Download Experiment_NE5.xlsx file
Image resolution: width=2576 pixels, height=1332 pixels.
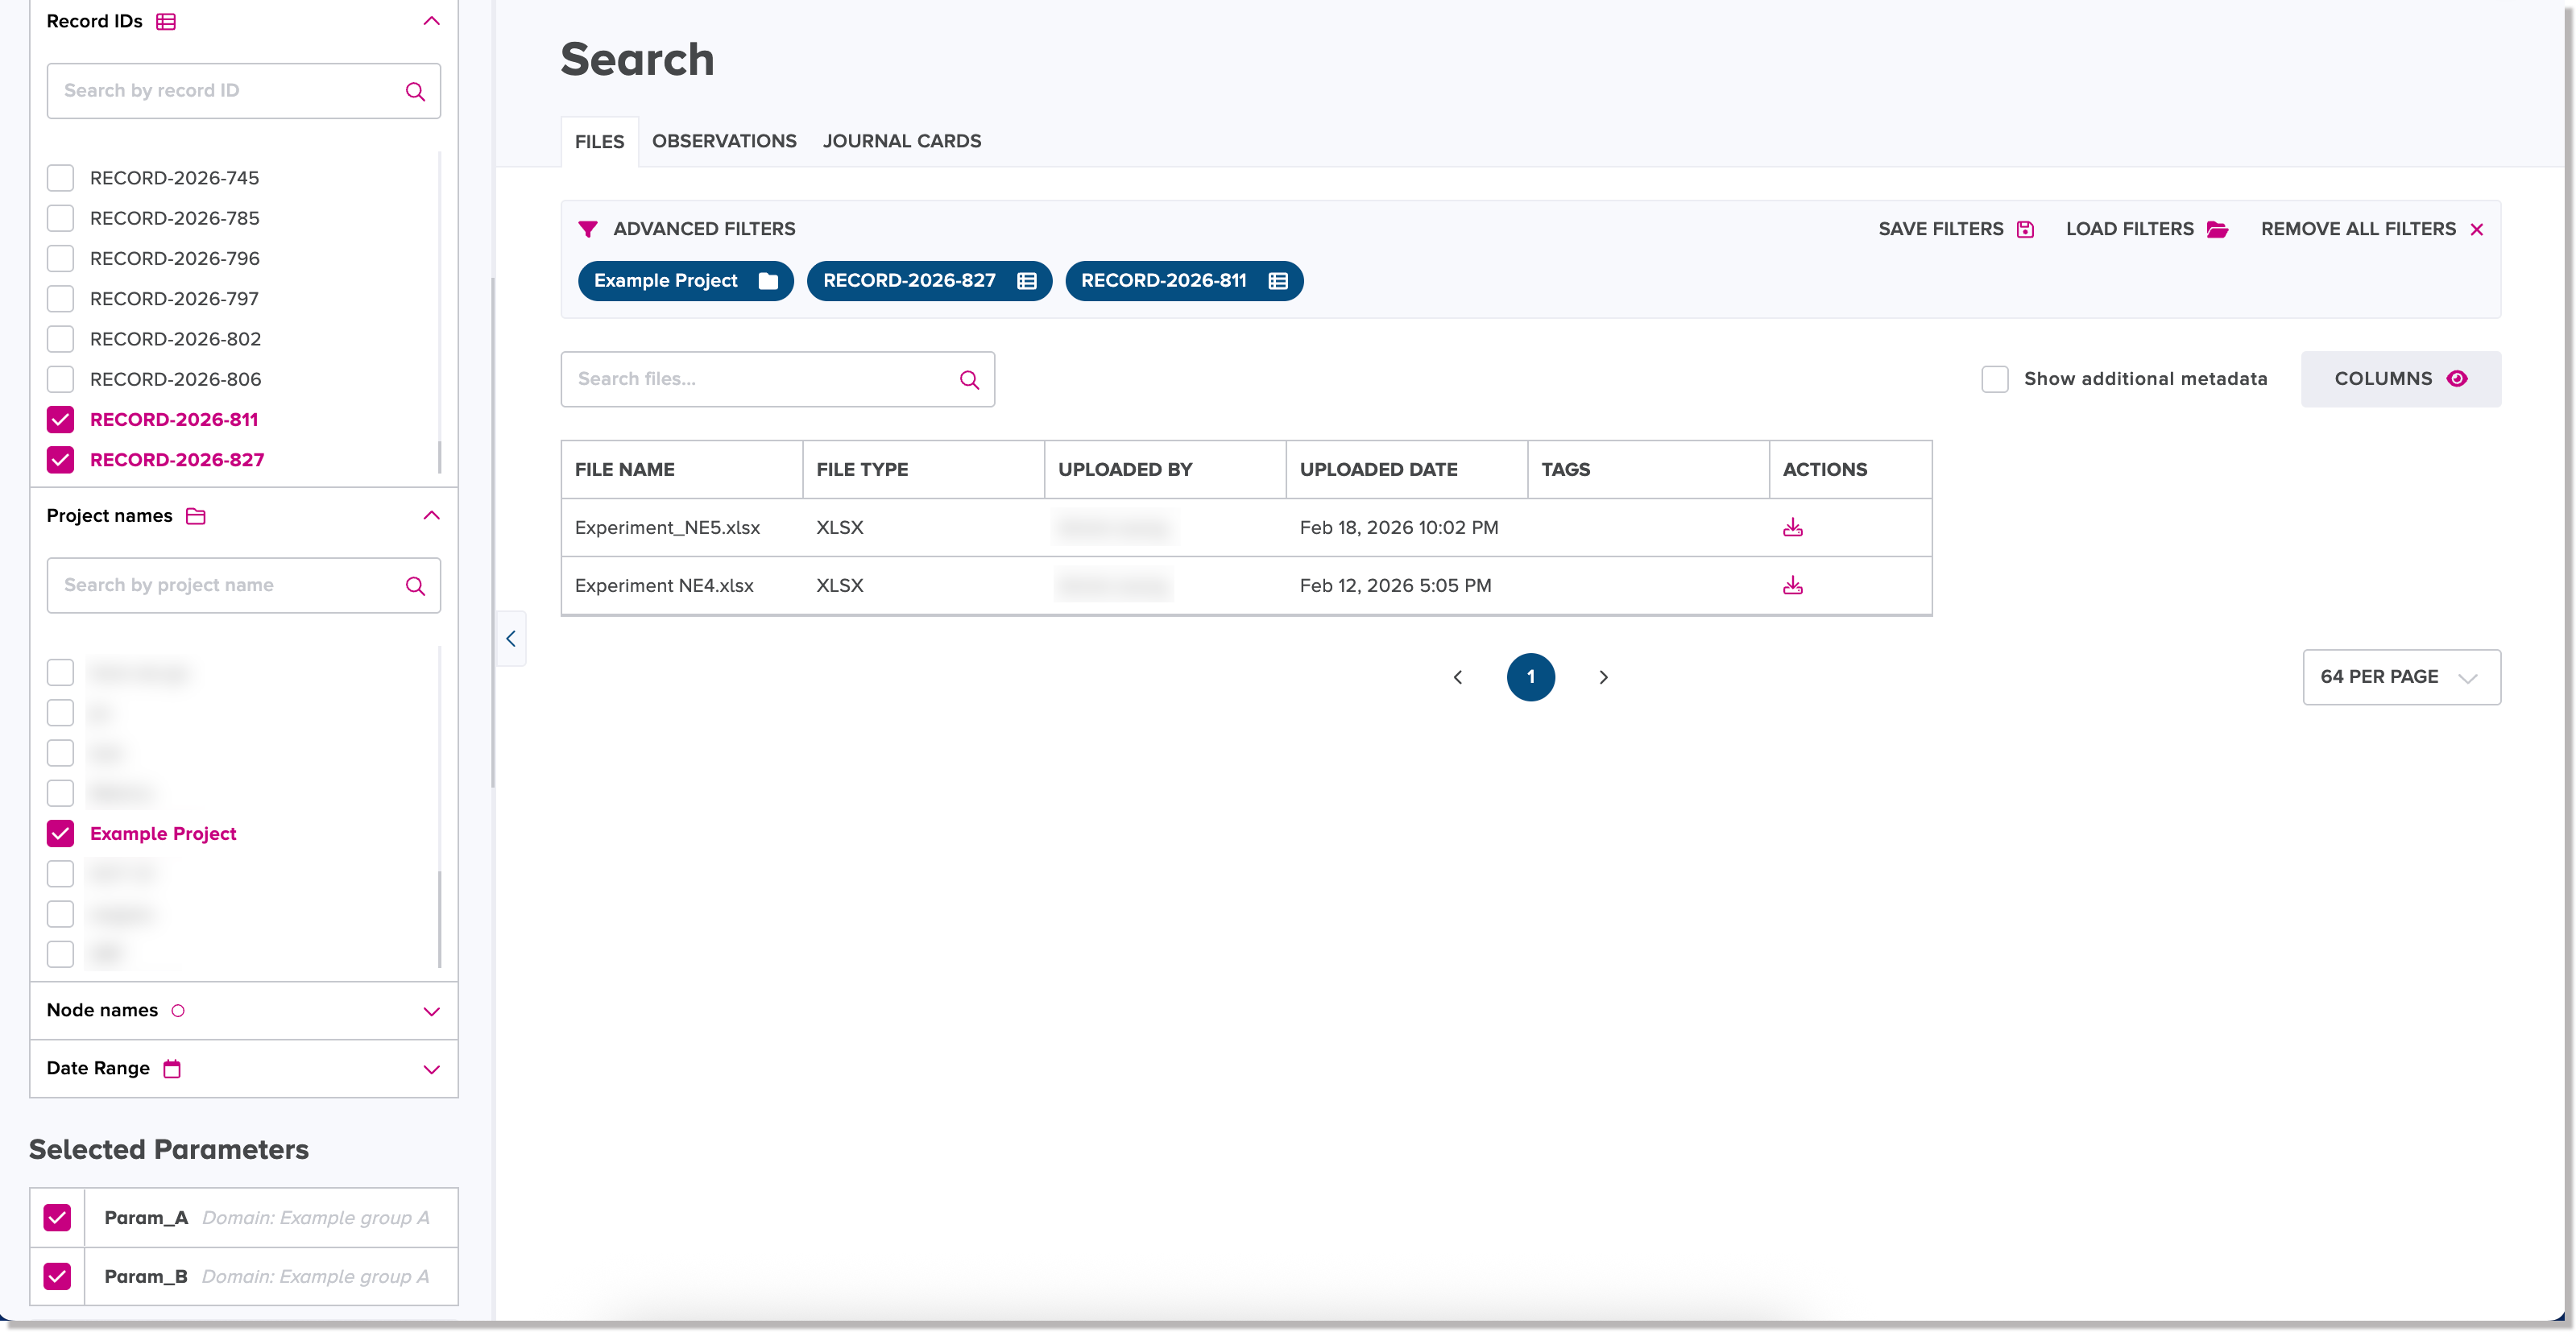[1792, 528]
